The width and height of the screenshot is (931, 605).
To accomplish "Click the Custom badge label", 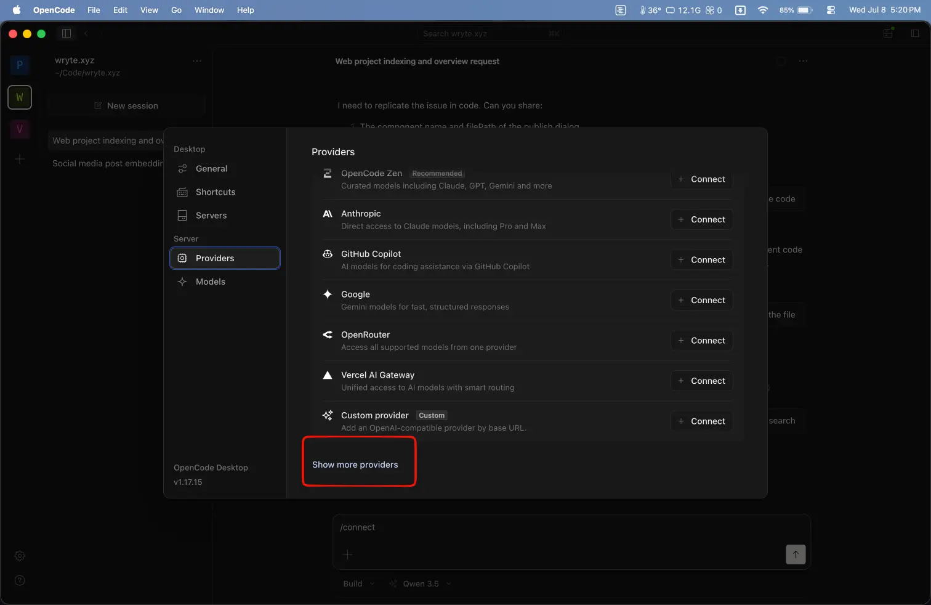I will click(x=432, y=415).
